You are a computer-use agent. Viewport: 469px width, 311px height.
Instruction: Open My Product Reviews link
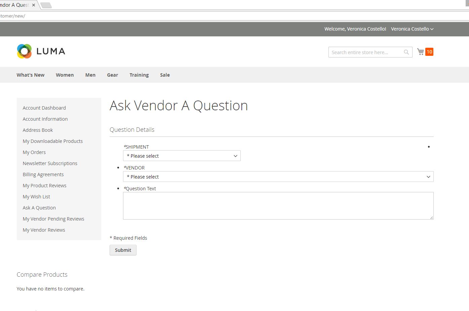click(x=45, y=186)
